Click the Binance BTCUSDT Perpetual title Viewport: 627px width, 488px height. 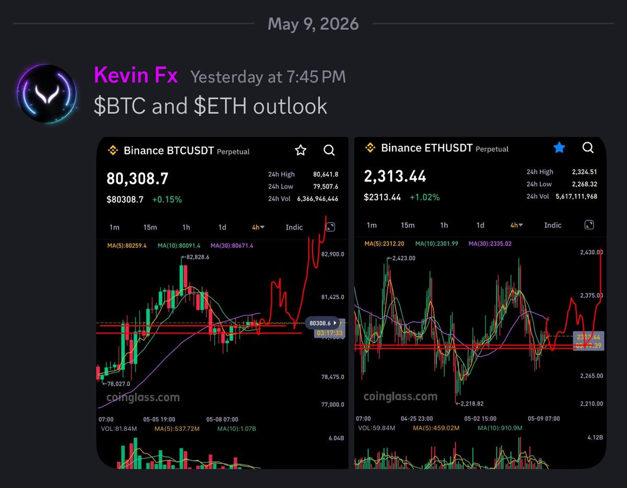point(187,151)
